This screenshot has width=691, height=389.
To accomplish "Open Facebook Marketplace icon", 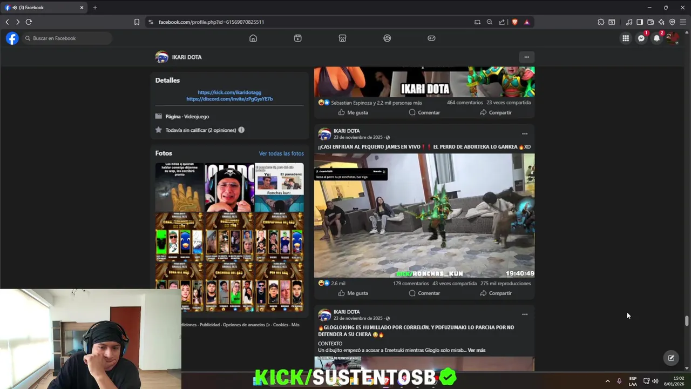I will tap(342, 38).
